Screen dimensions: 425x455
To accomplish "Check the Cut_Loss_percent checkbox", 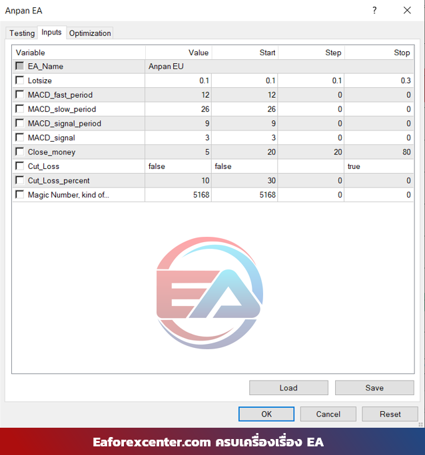I will tap(20, 180).
